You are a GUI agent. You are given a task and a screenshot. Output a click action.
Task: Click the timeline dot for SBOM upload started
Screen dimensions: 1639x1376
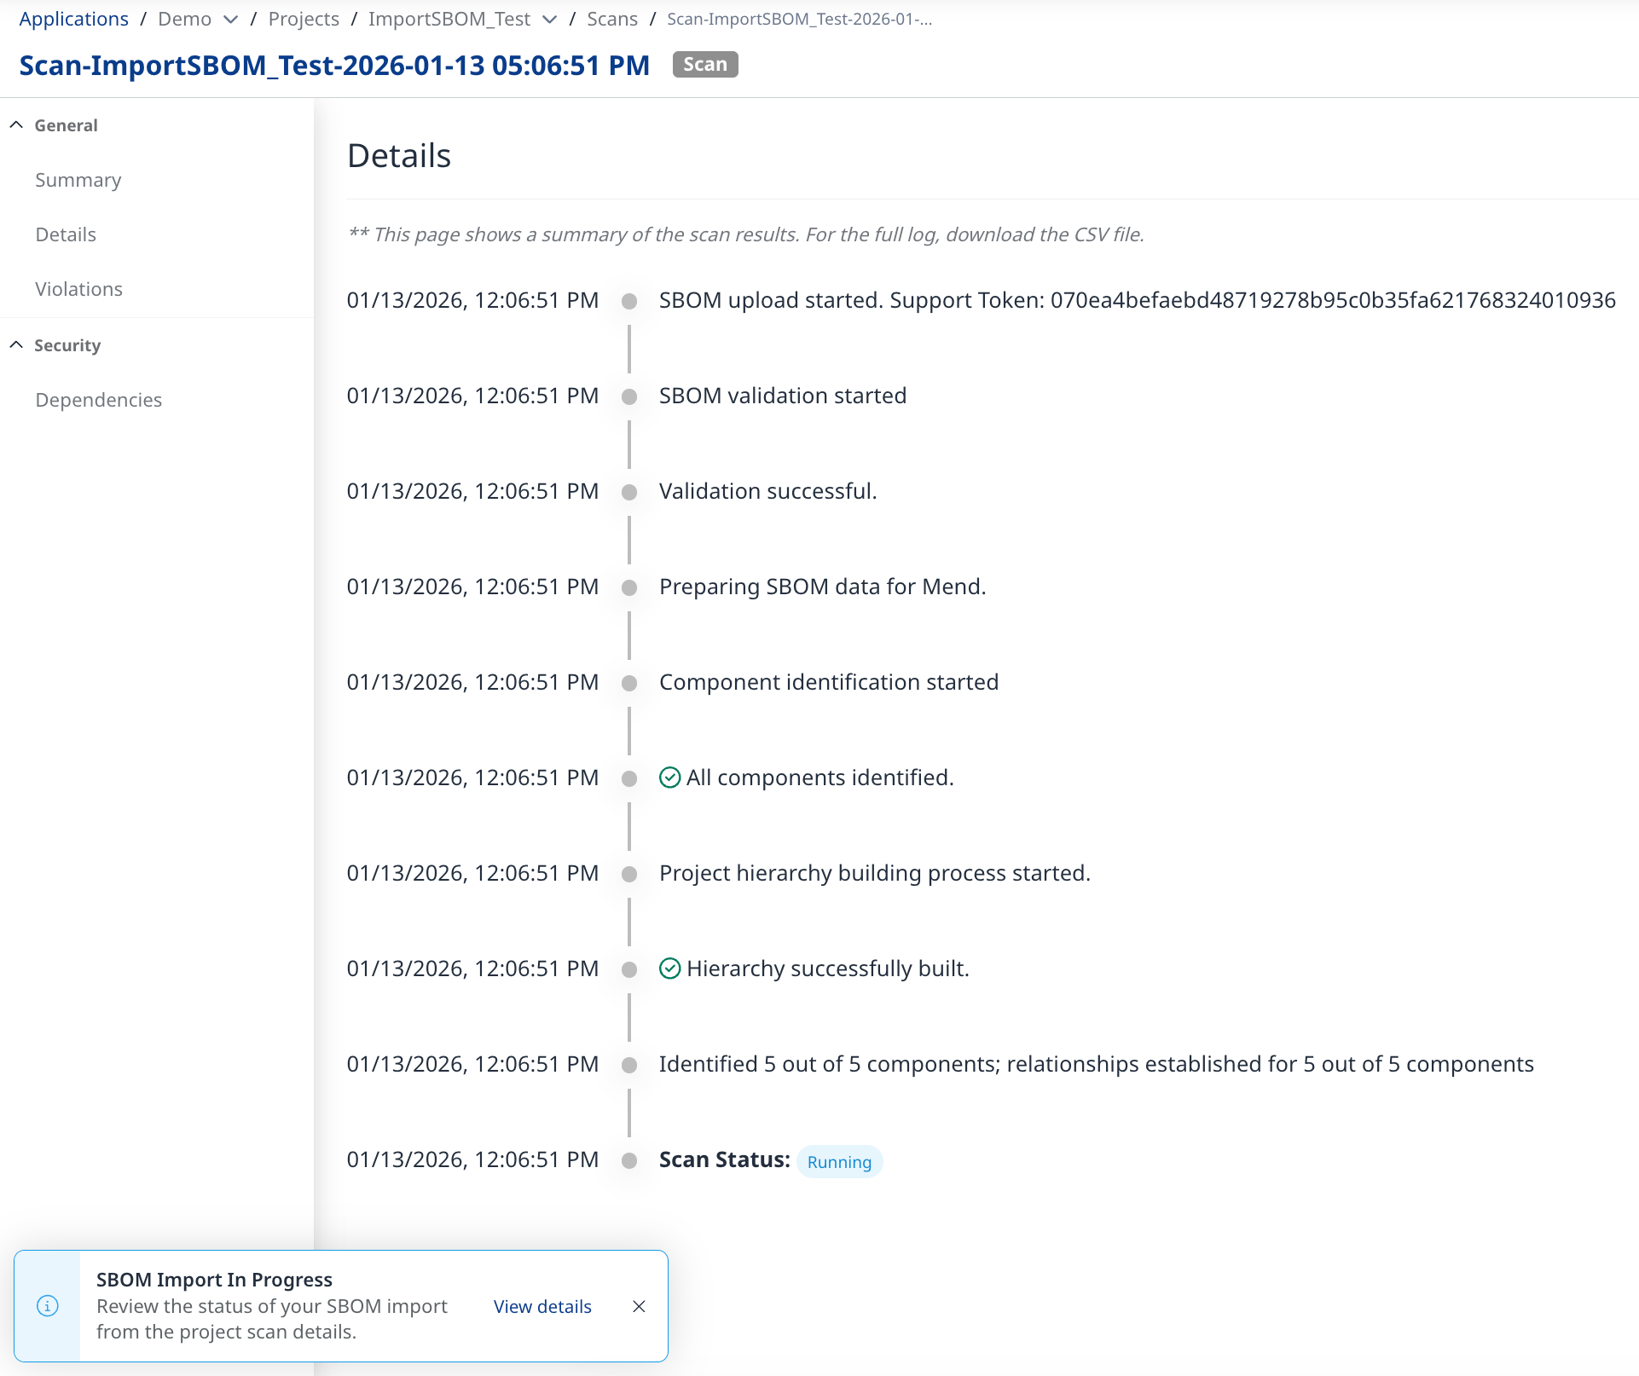629,301
